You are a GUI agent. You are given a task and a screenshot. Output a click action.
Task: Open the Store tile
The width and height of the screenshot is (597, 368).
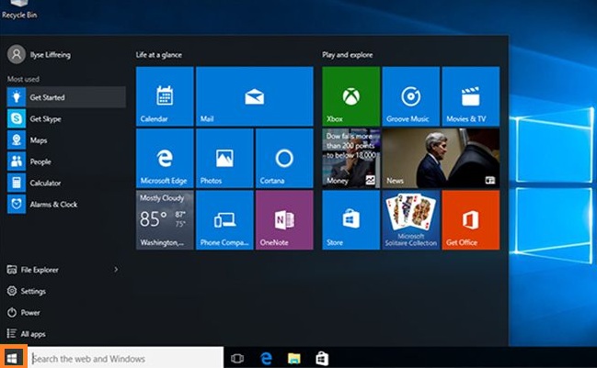[x=350, y=220]
